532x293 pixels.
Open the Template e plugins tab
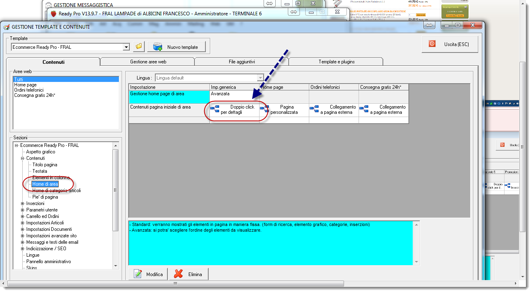point(336,62)
